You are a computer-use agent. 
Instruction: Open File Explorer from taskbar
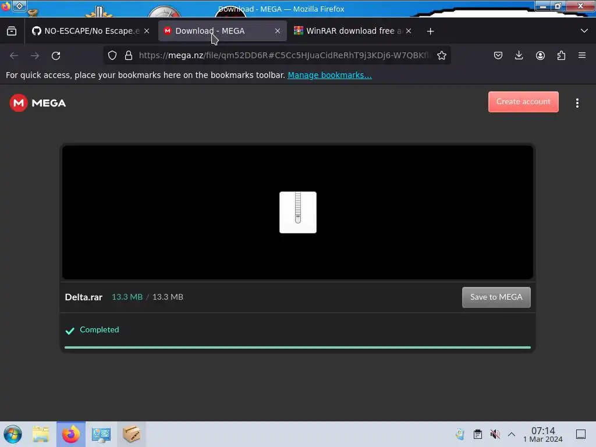pos(41,434)
